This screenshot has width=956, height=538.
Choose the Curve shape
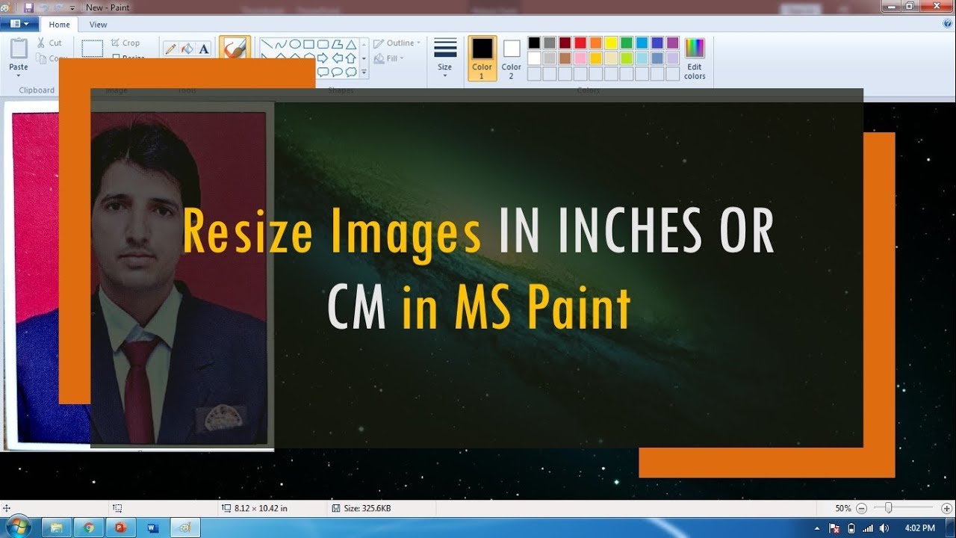tap(281, 44)
